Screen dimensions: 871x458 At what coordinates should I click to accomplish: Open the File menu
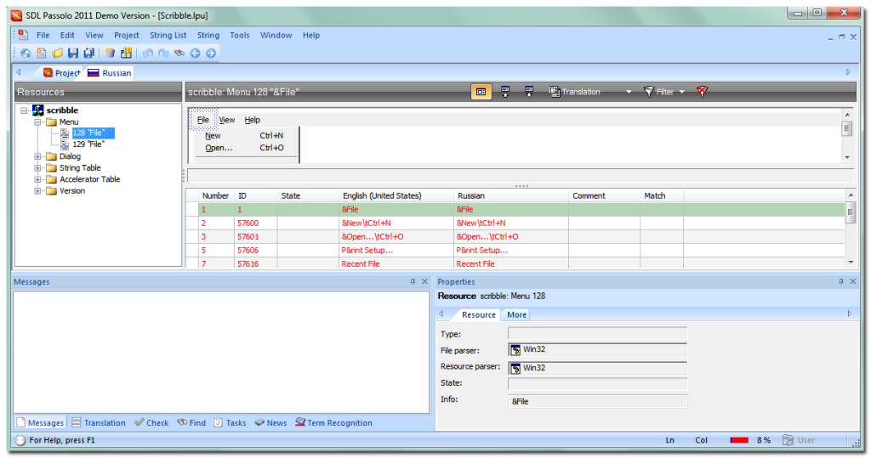[x=43, y=35]
